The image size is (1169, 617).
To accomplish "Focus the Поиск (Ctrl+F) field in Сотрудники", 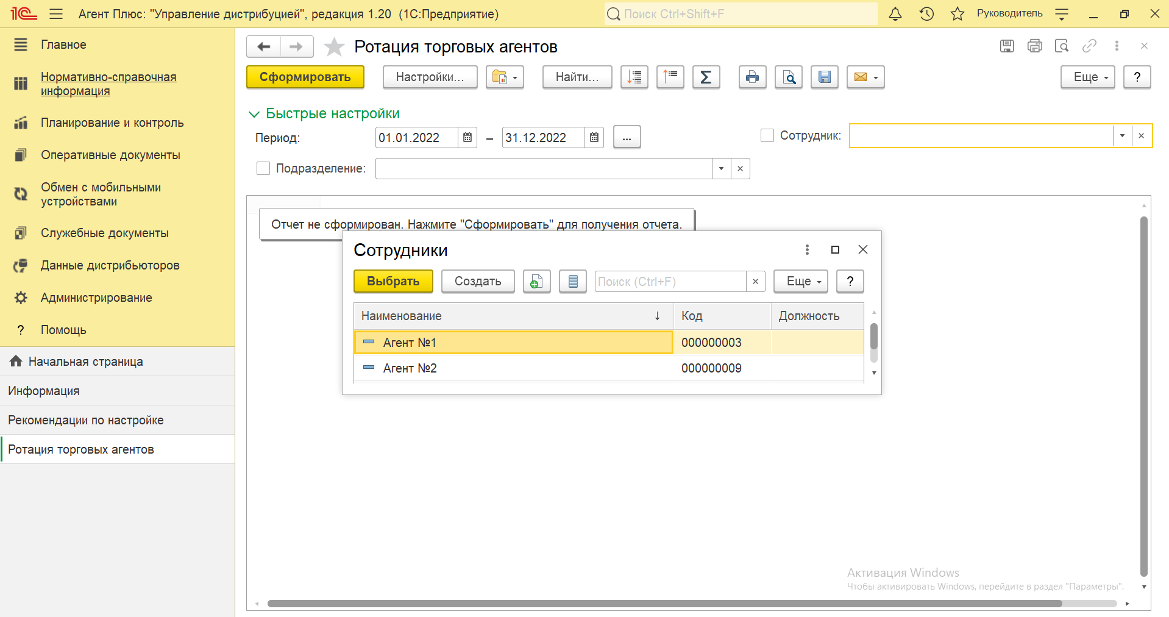I will [670, 281].
